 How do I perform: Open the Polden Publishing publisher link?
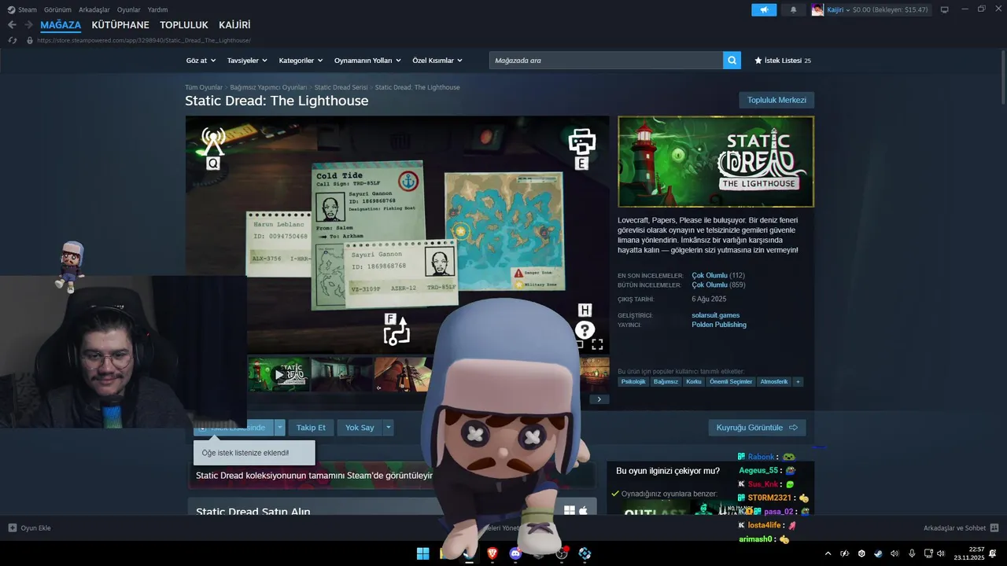point(719,325)
